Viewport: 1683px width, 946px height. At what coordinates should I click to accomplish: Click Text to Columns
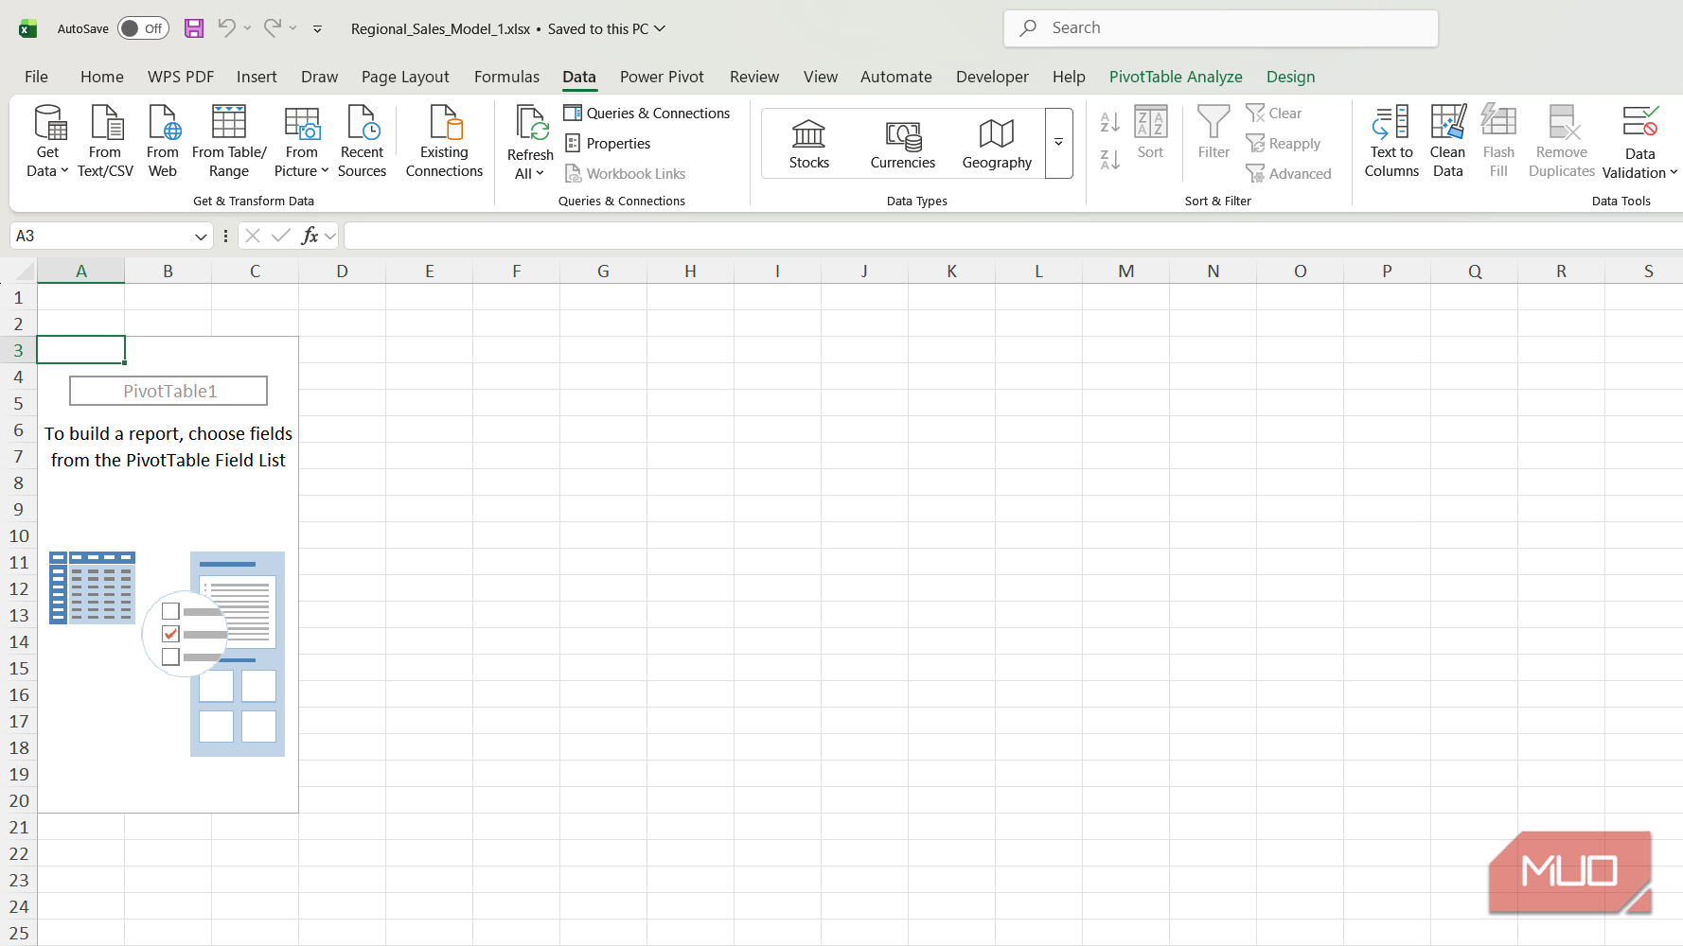pos(1391,142)
